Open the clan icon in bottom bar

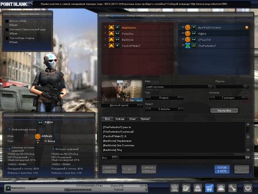point(221,188)
